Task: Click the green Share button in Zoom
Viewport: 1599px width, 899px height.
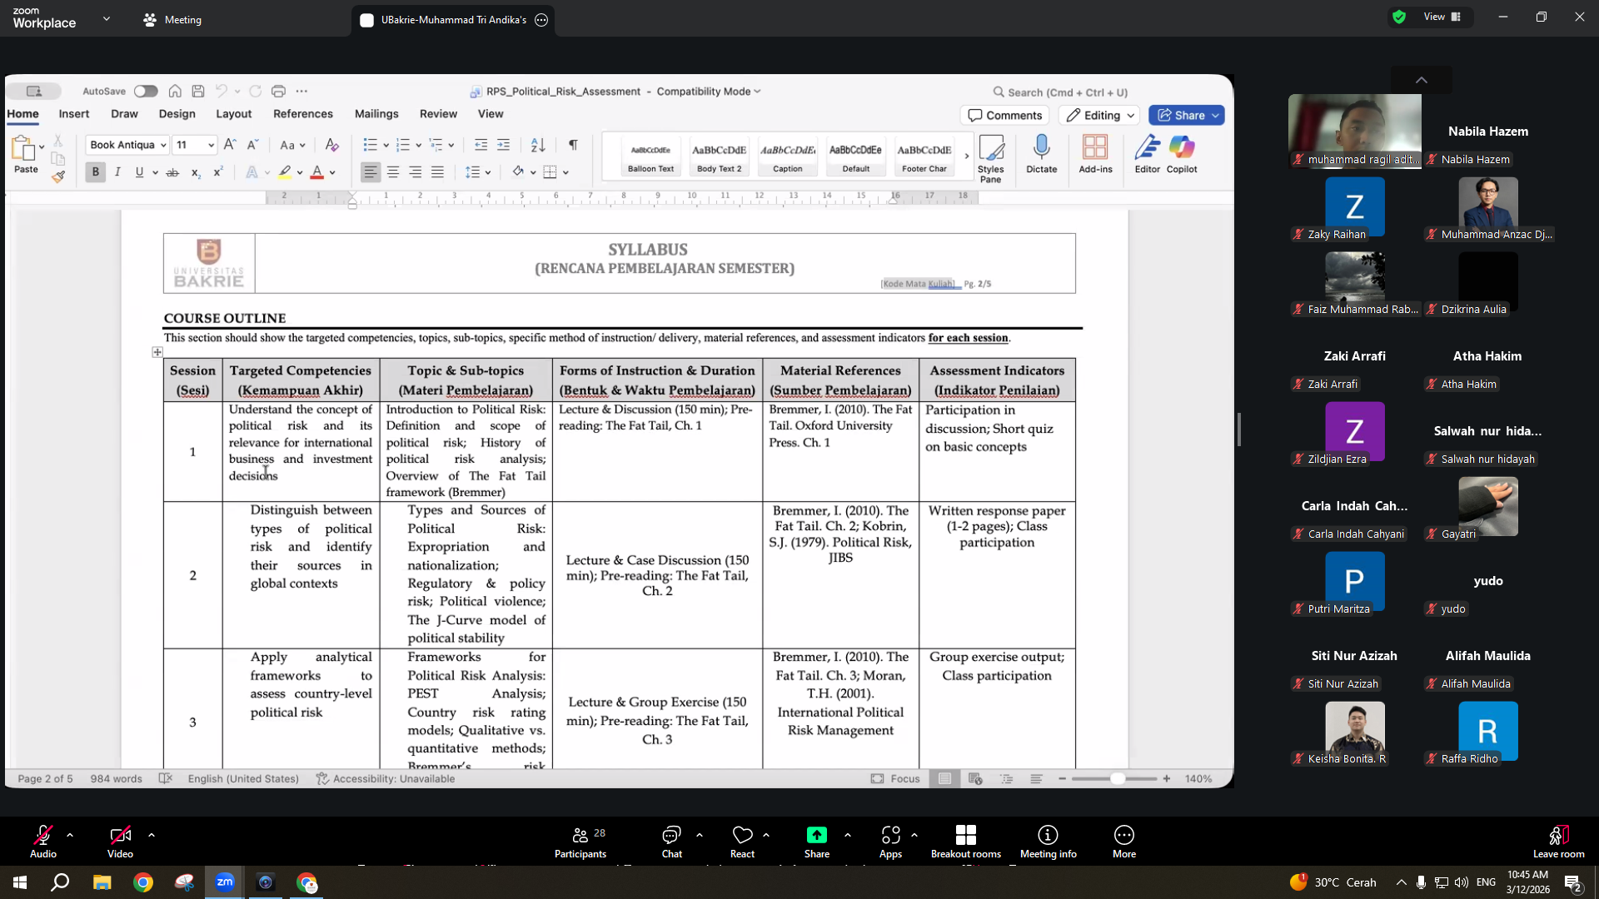Action: click(x=817, y=842)
